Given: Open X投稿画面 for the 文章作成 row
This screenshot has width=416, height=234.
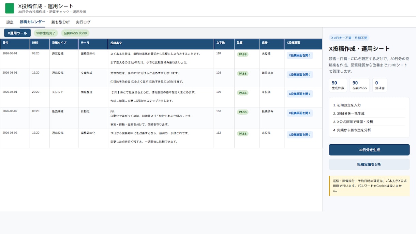Looking at the screenshot, I should 300,74.
